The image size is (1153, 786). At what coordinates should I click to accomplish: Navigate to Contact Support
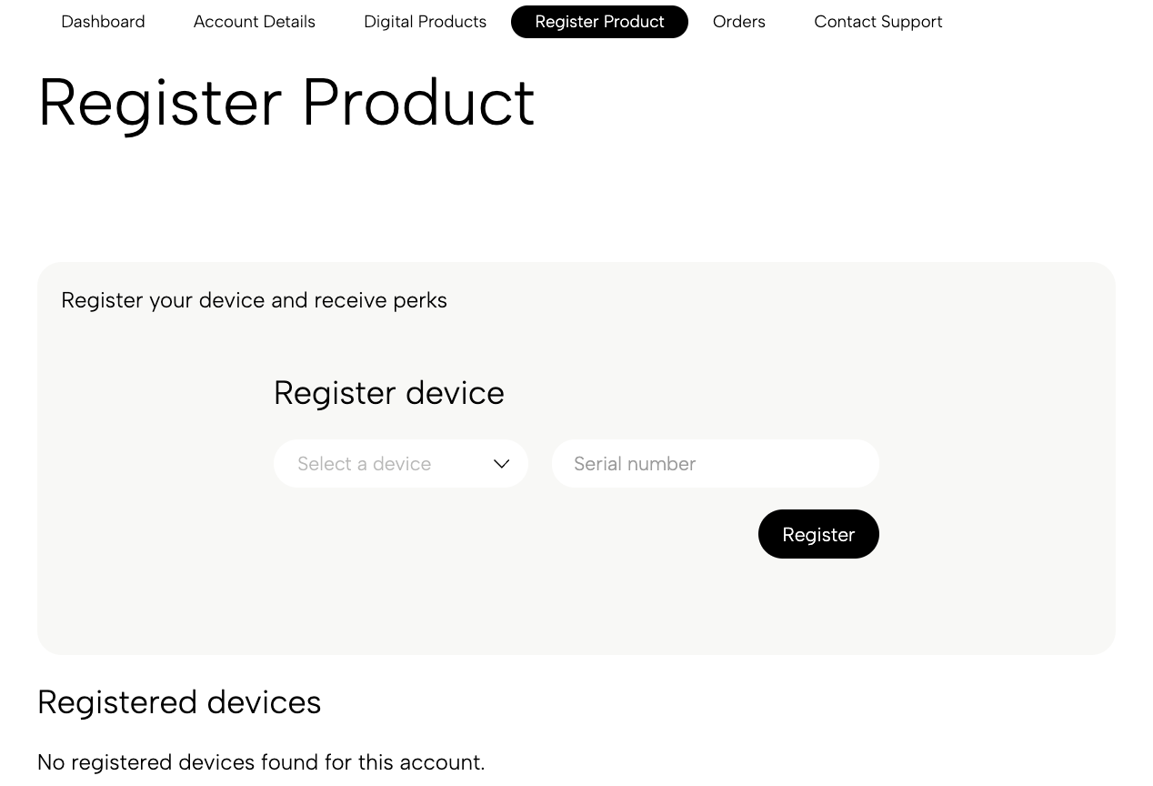(x=877, y=22)
